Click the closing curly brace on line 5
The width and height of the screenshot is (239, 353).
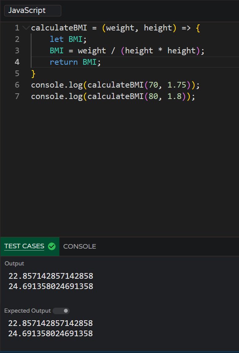(33, 74)
